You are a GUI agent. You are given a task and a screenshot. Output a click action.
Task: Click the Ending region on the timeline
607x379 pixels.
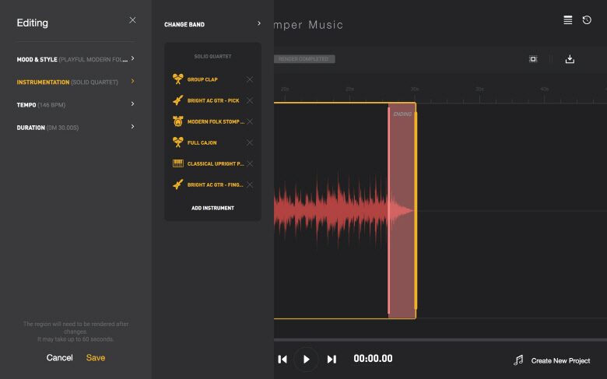click(402, 210)
